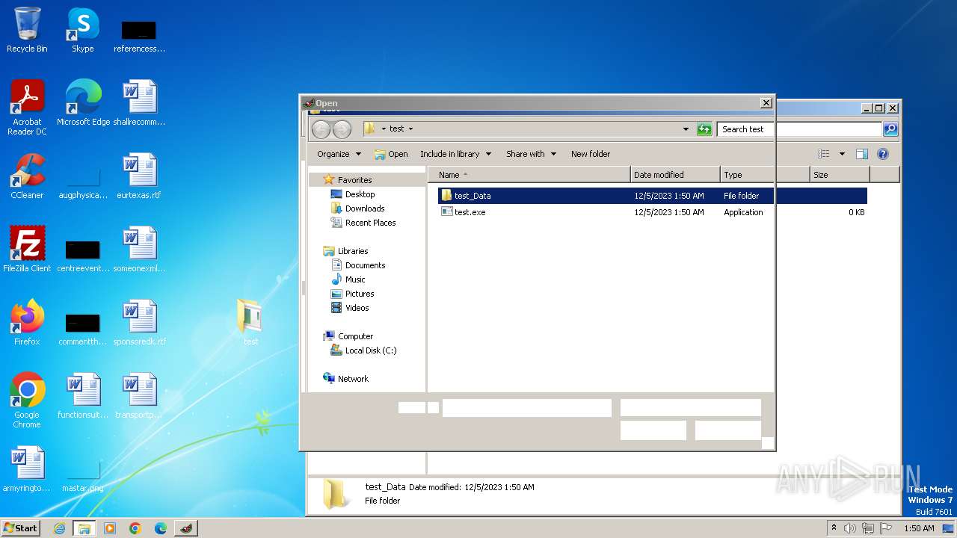
Task: Close the Open dialog
Action: [x=766, y=103]
